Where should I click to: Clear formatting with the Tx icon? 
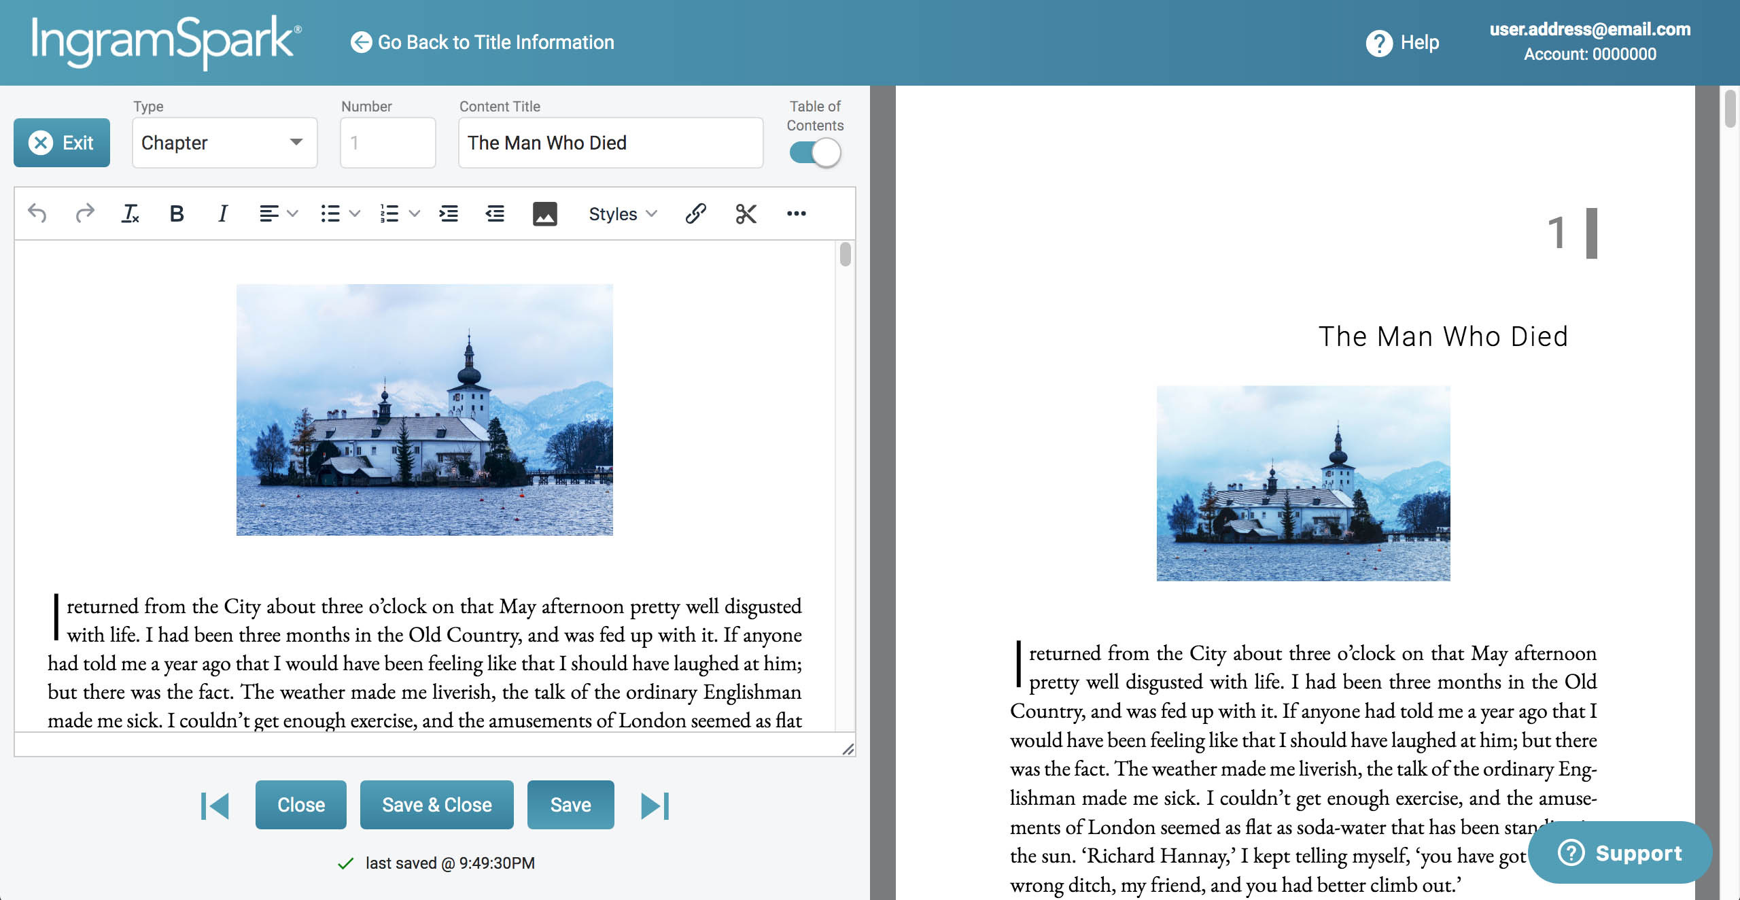[130, 213]
